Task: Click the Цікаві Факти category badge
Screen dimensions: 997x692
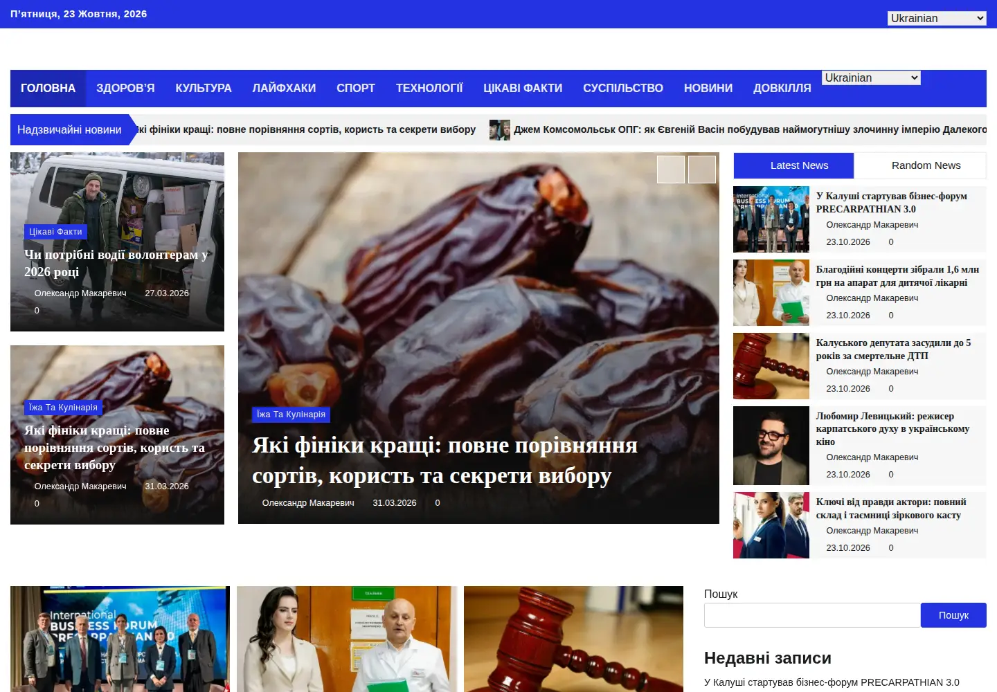Action: [x=55, y=232]
